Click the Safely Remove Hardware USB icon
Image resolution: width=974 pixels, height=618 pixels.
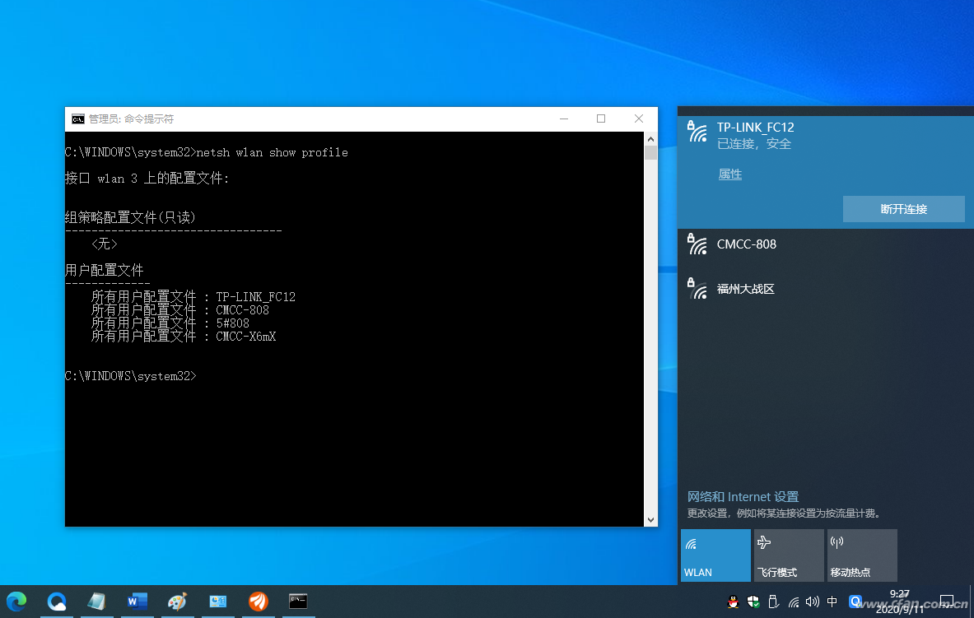(773, 602)
